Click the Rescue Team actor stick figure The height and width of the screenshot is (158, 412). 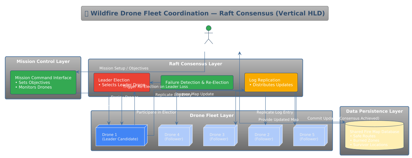(208, 35)
